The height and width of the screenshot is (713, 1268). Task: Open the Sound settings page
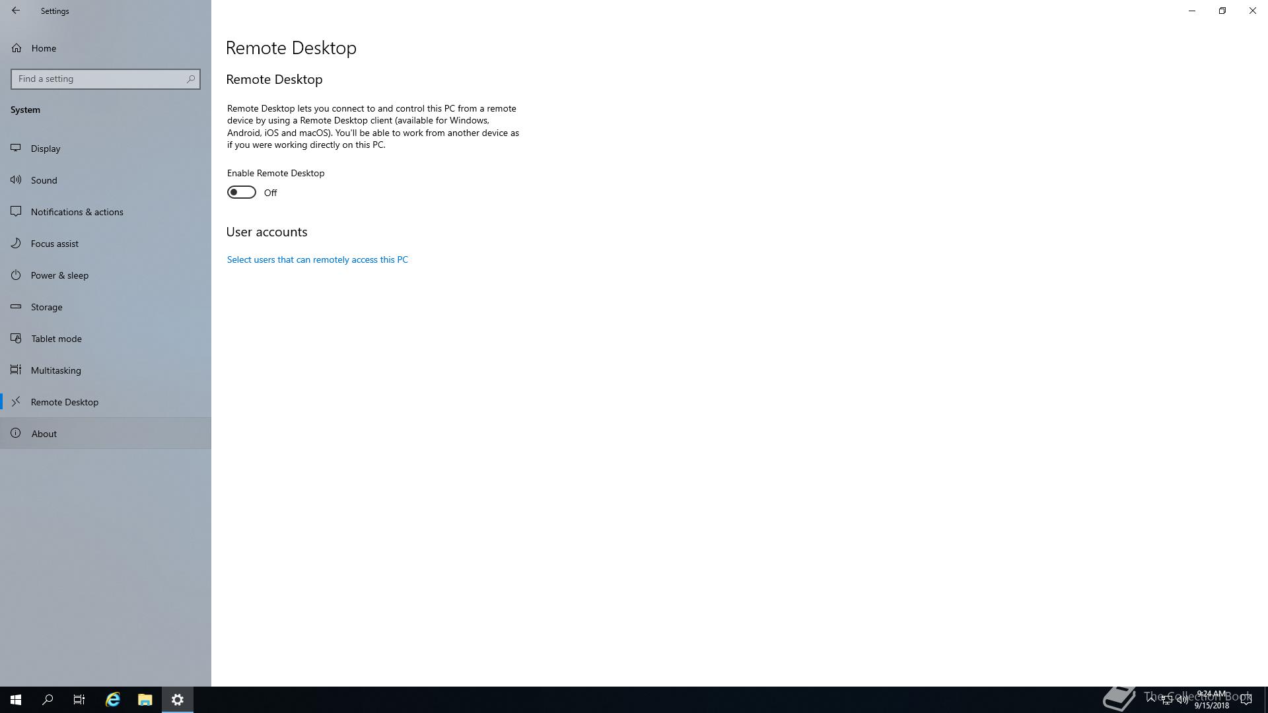pyautogui.click(x=106, y=180)
